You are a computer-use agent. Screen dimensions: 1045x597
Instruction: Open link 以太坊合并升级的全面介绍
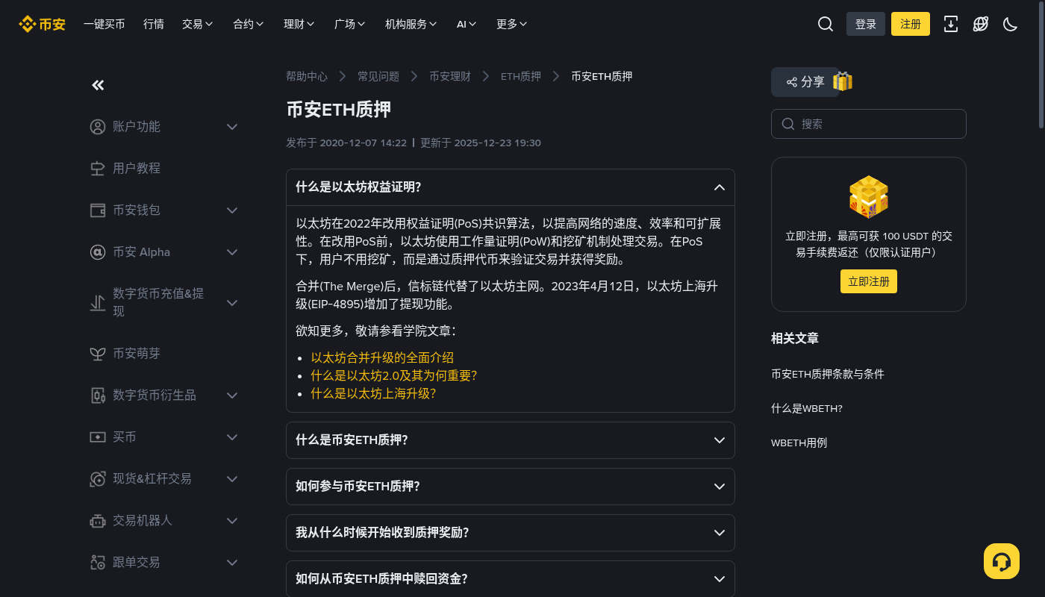tap(382, 357)
